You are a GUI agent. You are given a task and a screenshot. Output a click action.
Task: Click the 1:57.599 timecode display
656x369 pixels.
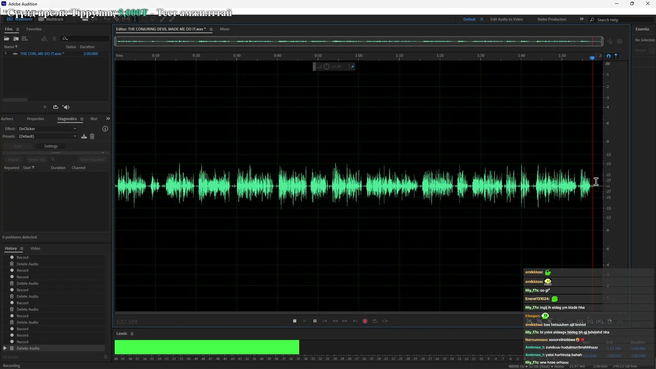tap(127, 322)
